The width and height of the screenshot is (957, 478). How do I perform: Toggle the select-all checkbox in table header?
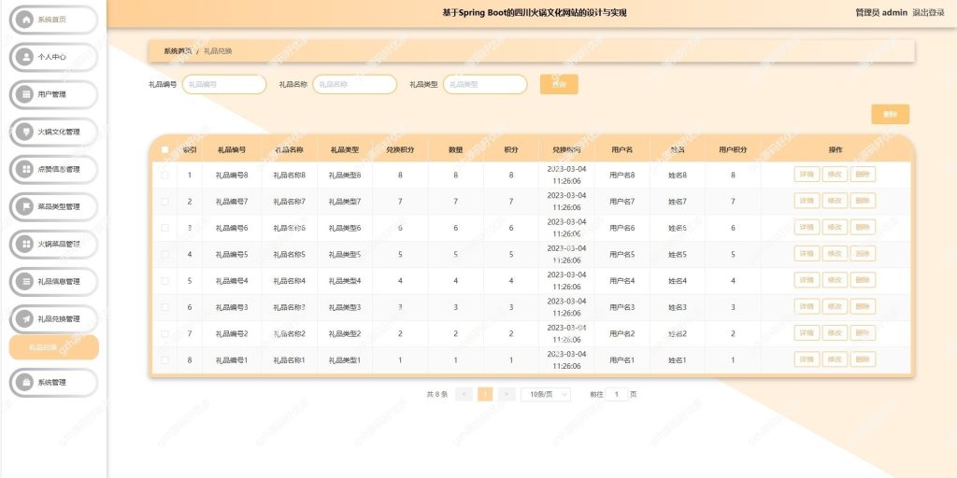point(164,149)
